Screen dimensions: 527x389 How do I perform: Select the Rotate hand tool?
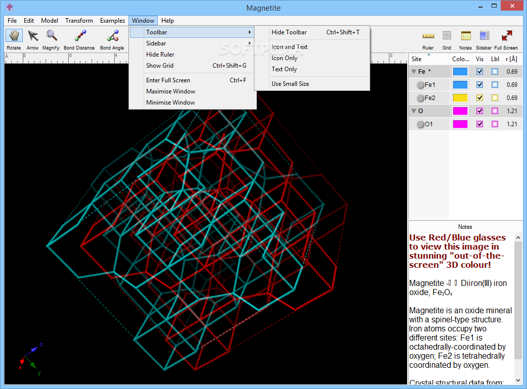coord(14,40)
